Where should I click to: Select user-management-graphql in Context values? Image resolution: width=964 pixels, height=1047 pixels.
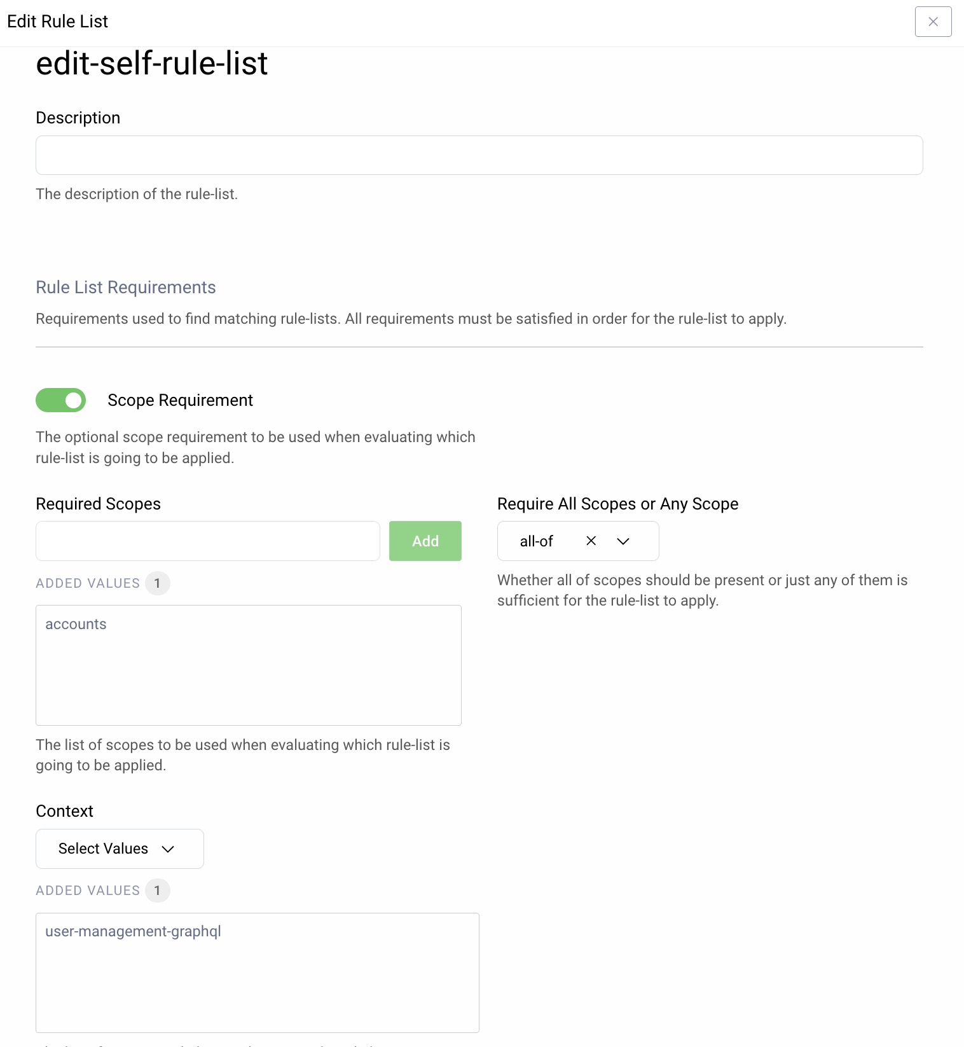click(133, 931)
